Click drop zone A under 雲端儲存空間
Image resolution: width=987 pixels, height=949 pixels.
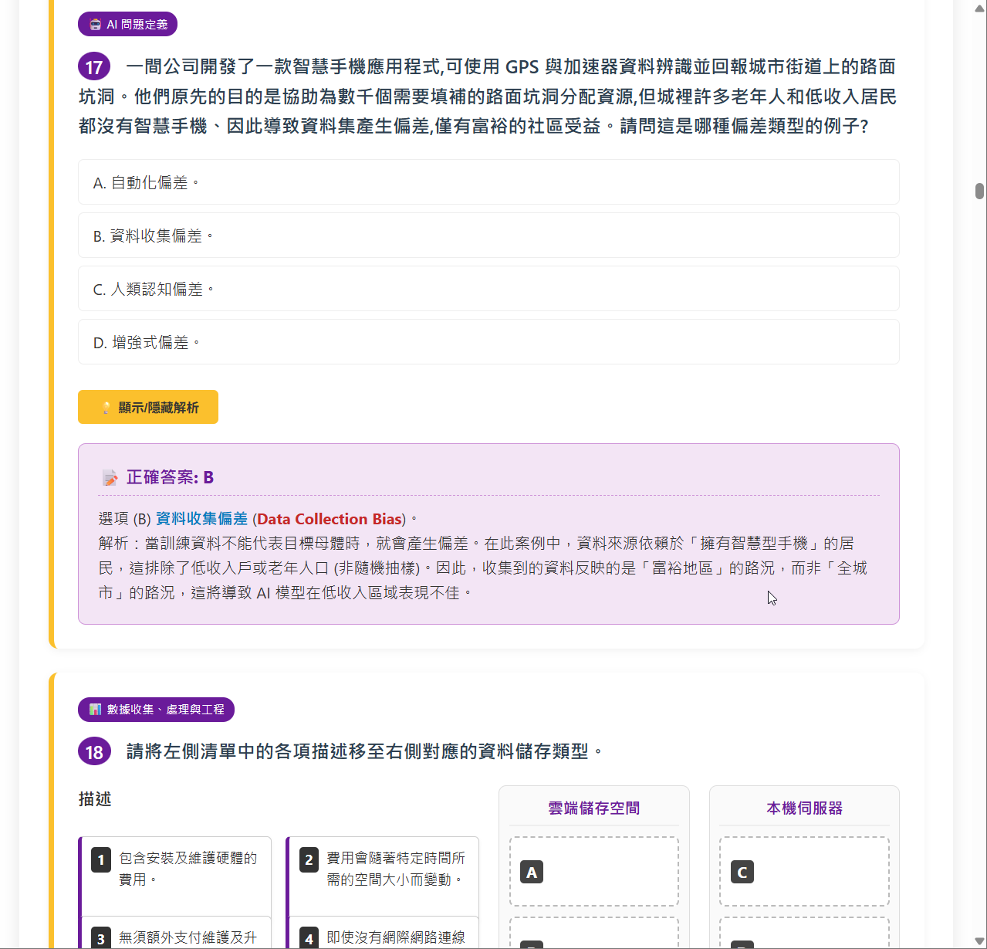[594, 872]
